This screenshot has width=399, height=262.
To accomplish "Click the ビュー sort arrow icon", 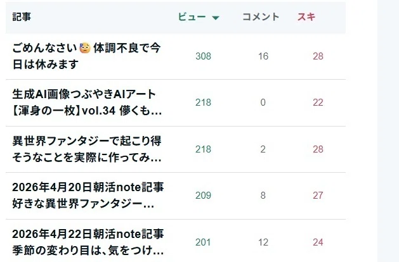I will point(216,18).
